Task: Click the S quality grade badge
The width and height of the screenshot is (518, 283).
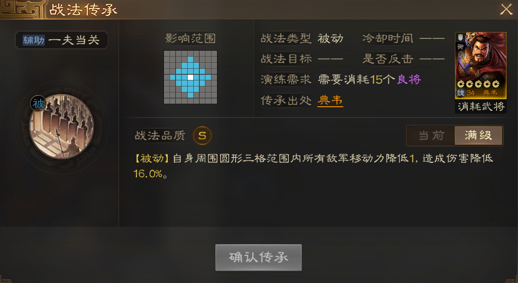Action: tap(202, 135)
